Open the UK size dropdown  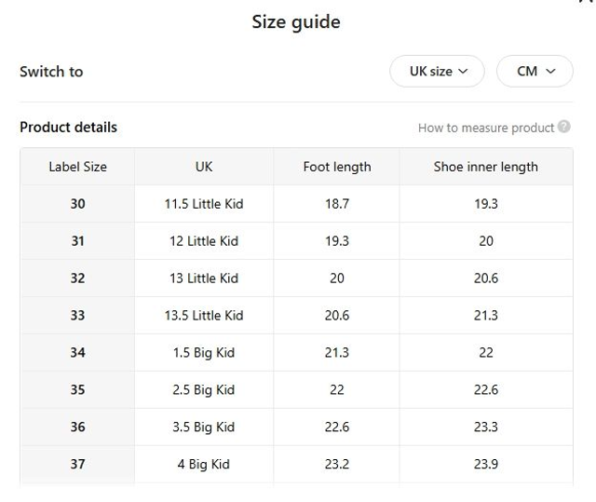pos(436,72)
